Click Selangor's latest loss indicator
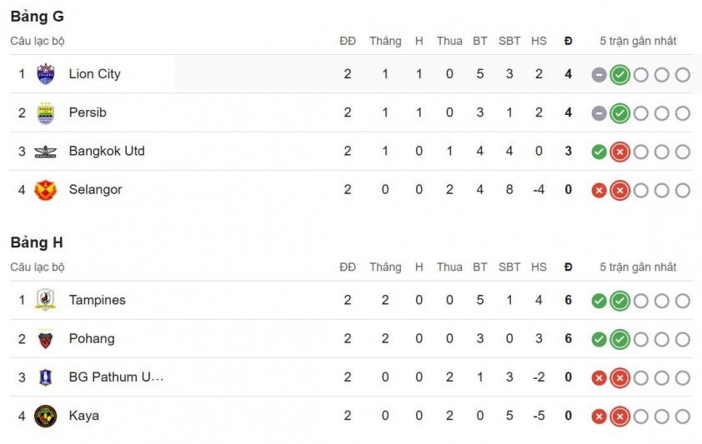This screenshot has height=444, width=702. pyautogui.click(x=619, y=191)
